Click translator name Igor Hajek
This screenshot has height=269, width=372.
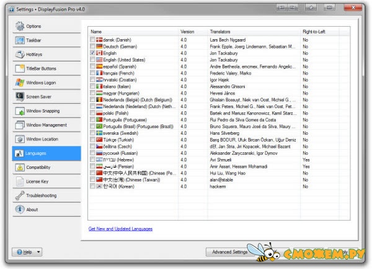click(x=219, y=80)
